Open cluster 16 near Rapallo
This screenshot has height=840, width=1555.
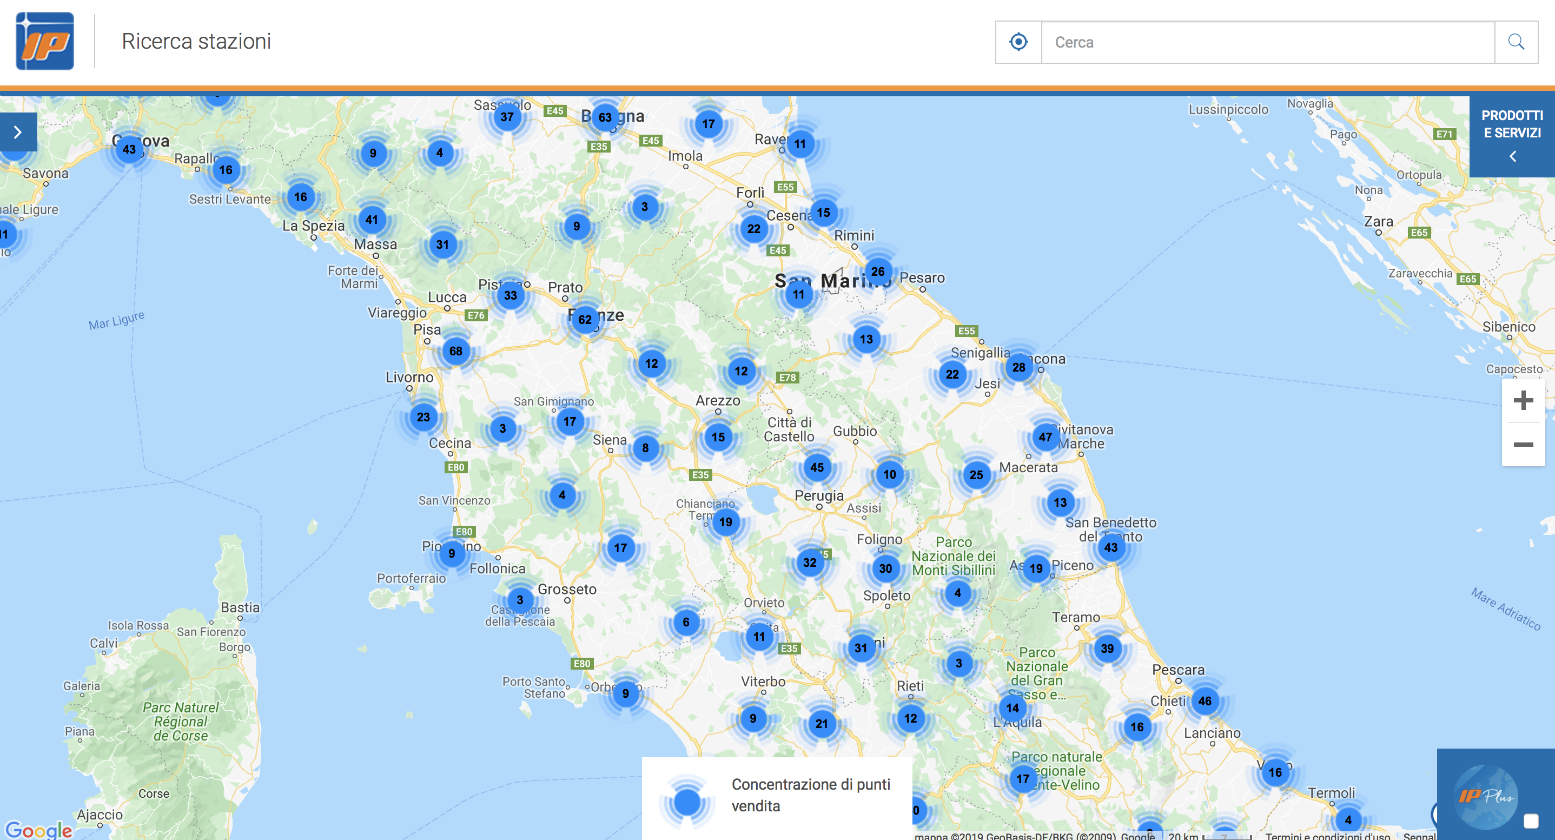pyautogui.click(x=226, y=170)
